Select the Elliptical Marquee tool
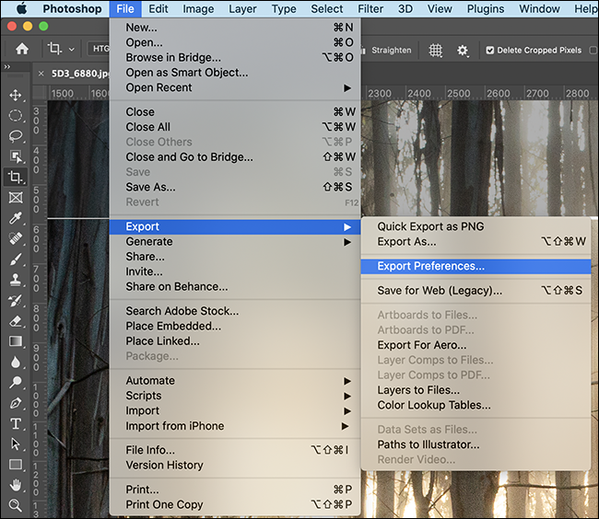The image size is (599, 519). tap(16, 116)
